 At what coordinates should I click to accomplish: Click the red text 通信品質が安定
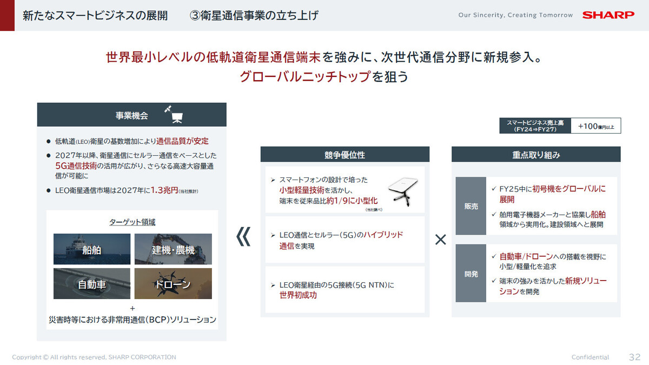click(182, 141)
